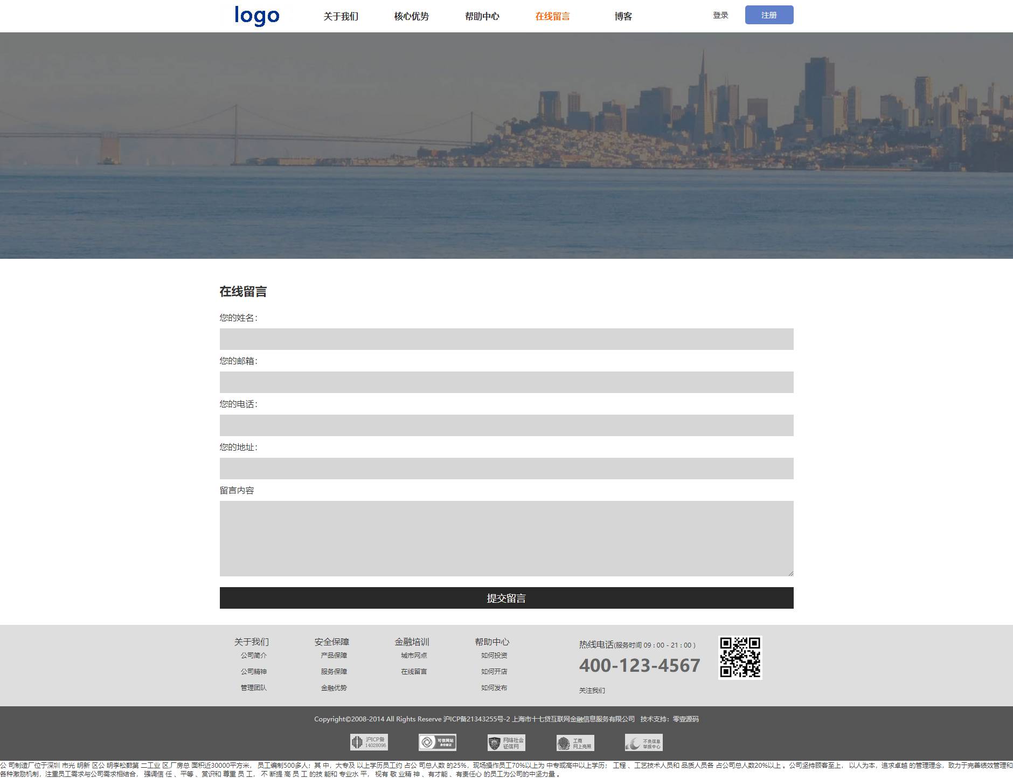Click the 400-123-4567 hotline number
The image size is (1013, 778).
tap(640, 665)
